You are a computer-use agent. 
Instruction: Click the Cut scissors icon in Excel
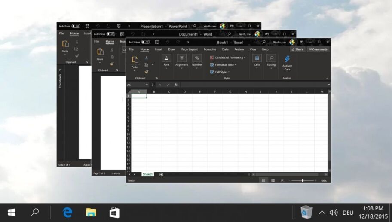click(147, 58)
